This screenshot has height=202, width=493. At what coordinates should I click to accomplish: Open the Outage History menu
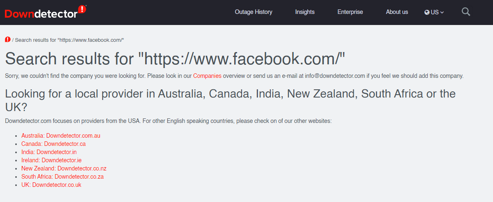click(x=253, y=12)
